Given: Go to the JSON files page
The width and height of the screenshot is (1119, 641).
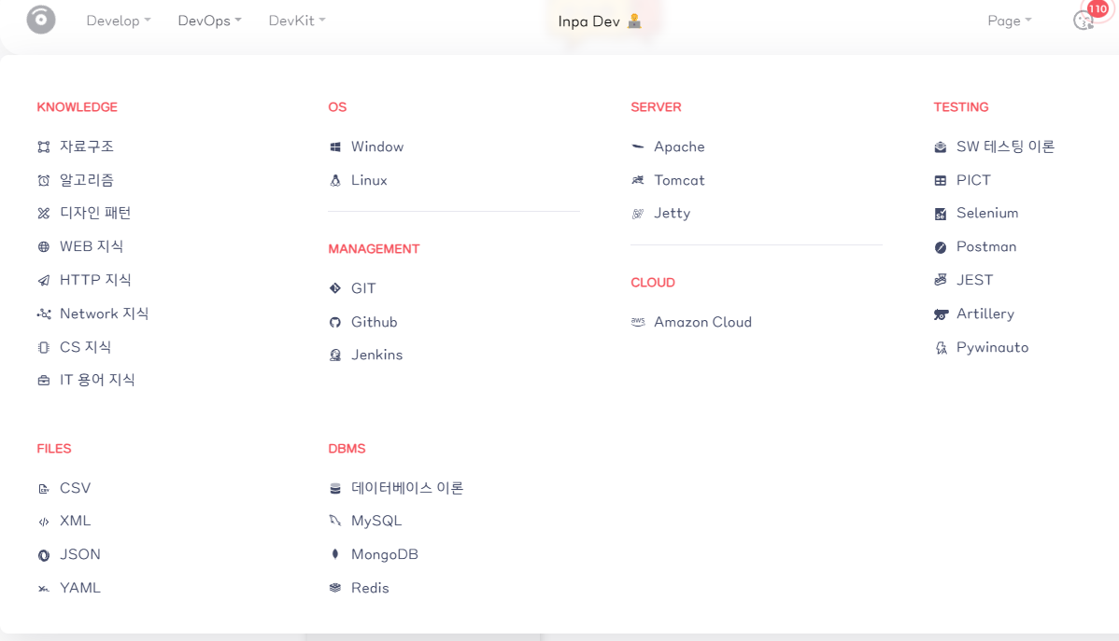Looking at the screenshot, I should coord(80,554).
